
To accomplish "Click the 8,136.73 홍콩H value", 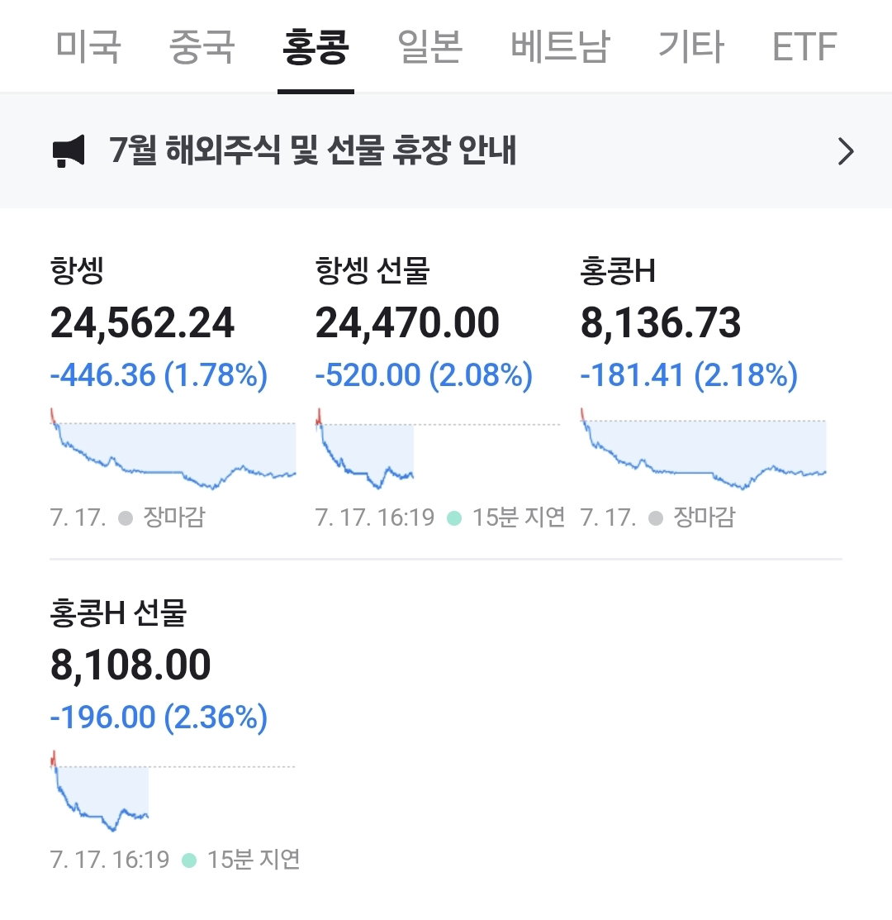I will (x=661, y=322).
